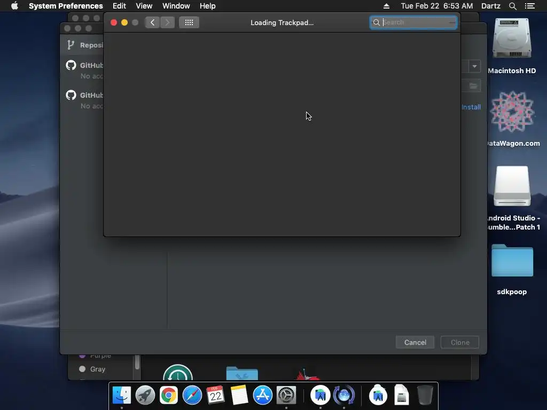Open Launchpad from the Dock
Viewport: 547px width, 410px height.
[x=145, y=396]
